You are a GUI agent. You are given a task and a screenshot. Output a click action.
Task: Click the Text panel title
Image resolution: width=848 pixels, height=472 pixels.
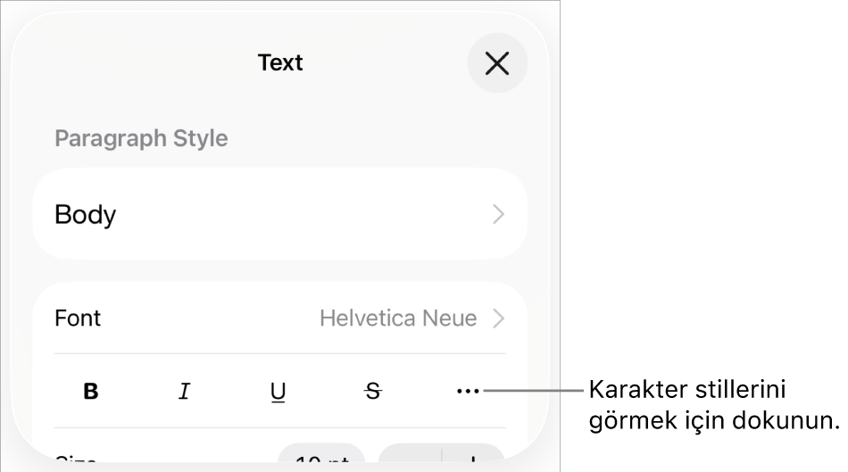click(x=280, y=62)
